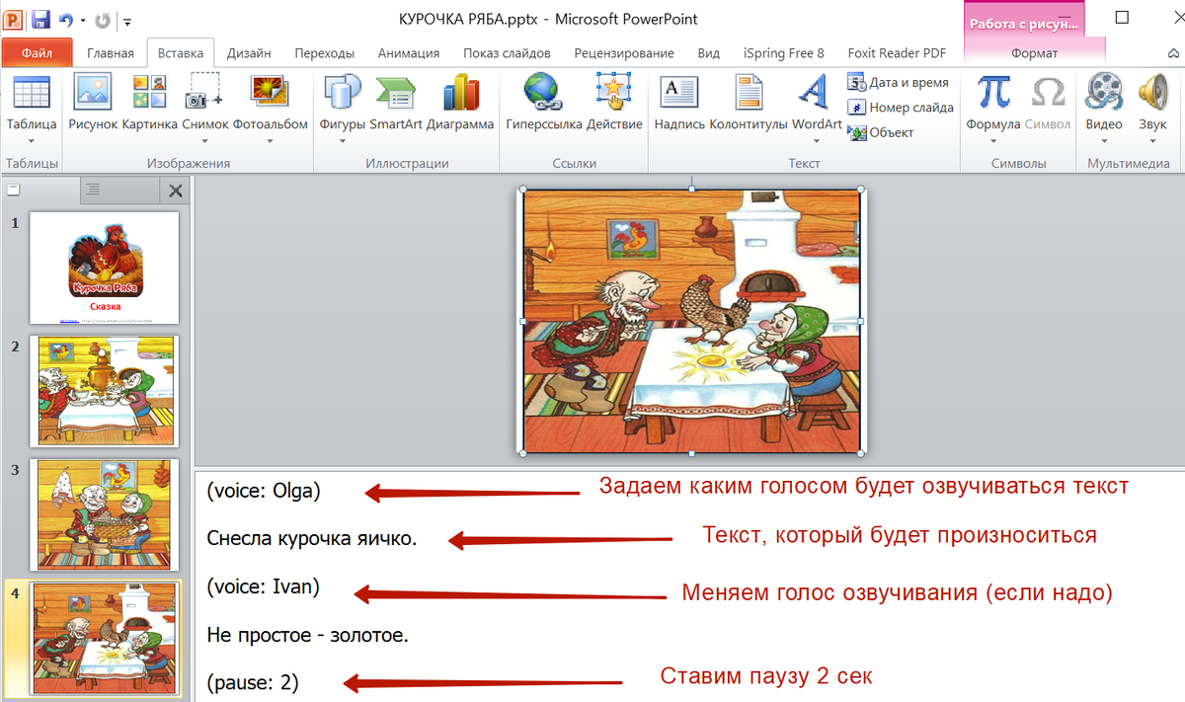Click the Картинка clip art icon
The image size is (1185, 702).
[x=150, y=94]
